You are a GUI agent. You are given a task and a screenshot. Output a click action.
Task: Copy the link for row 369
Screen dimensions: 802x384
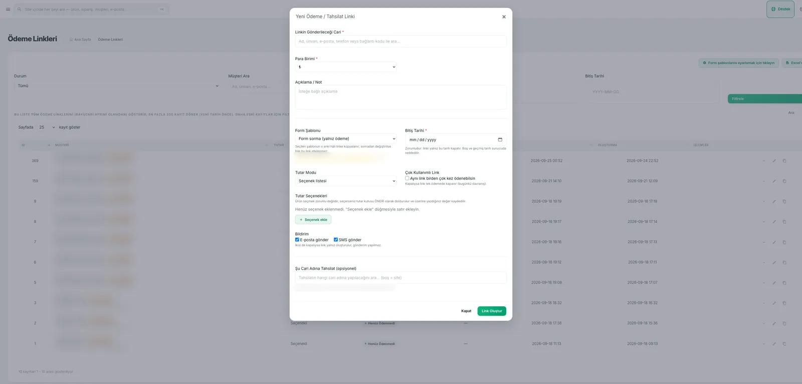point(784,161)
